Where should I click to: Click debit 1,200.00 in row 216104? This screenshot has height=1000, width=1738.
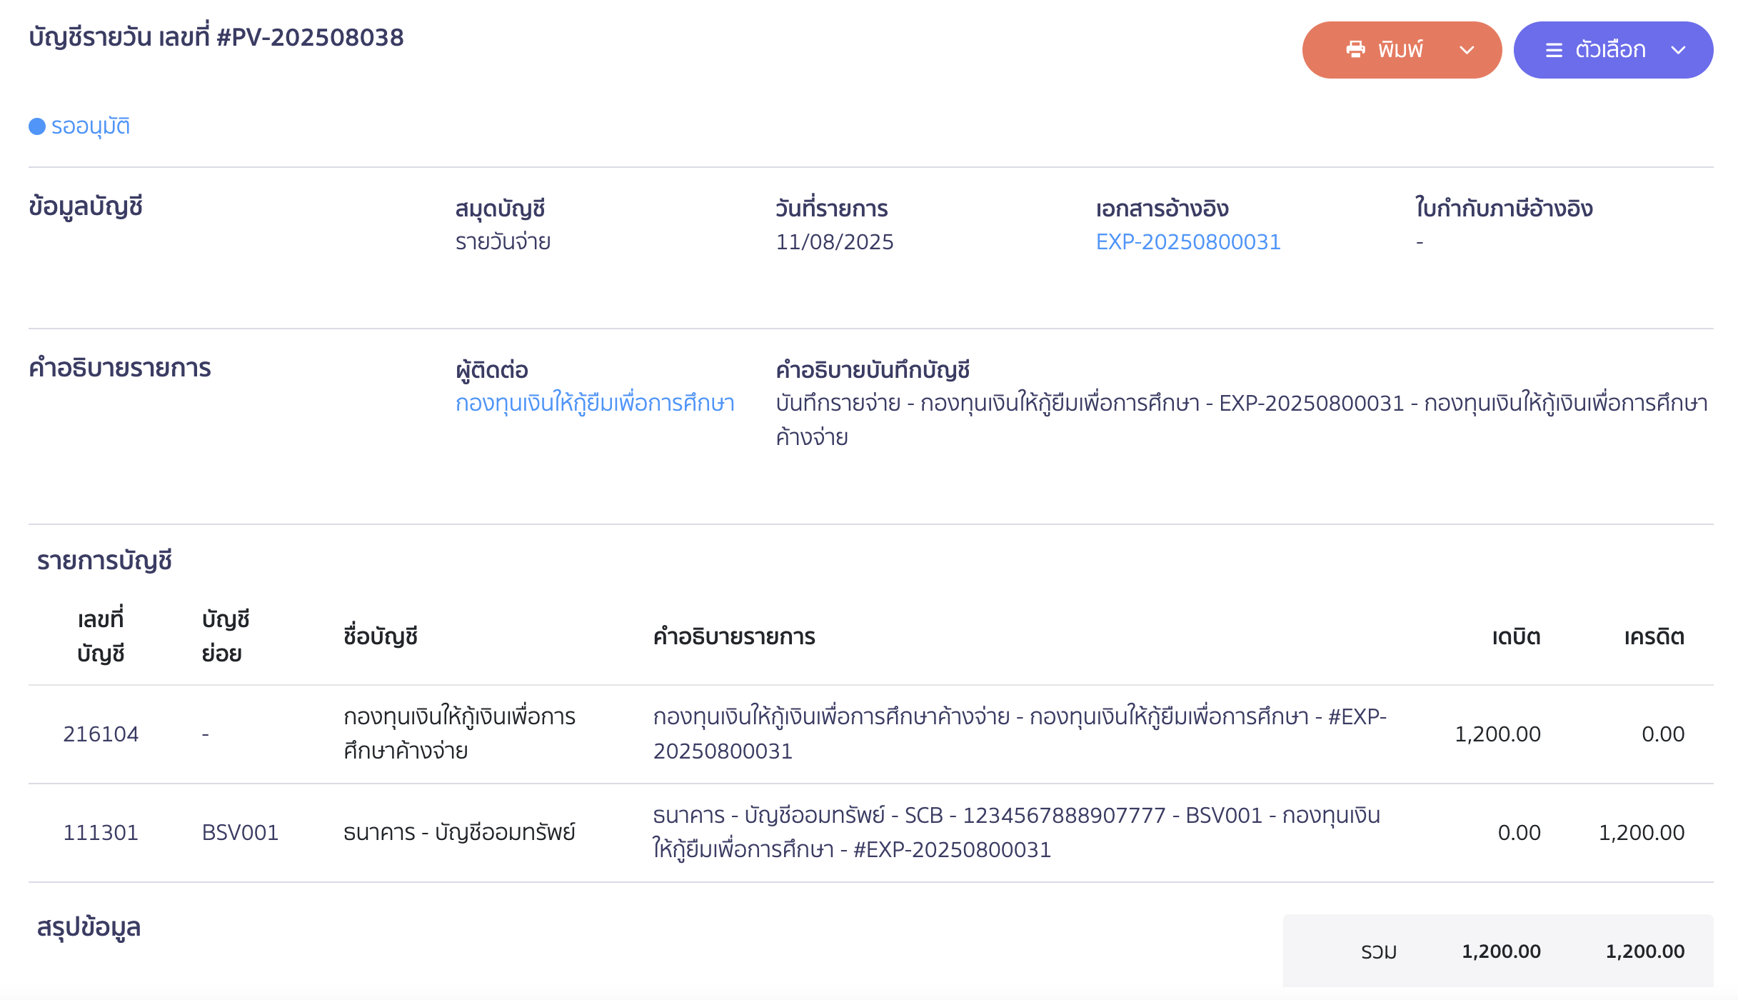(x=1497, y=734)
